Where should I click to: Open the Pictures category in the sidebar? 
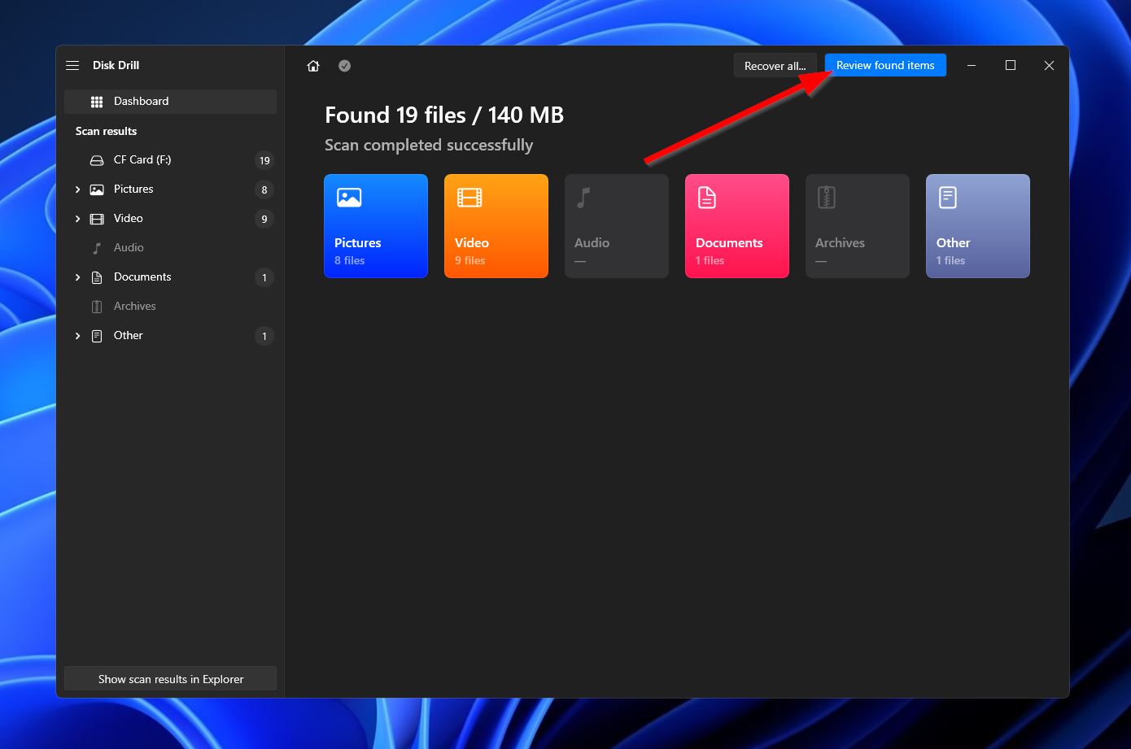point(171,189)
